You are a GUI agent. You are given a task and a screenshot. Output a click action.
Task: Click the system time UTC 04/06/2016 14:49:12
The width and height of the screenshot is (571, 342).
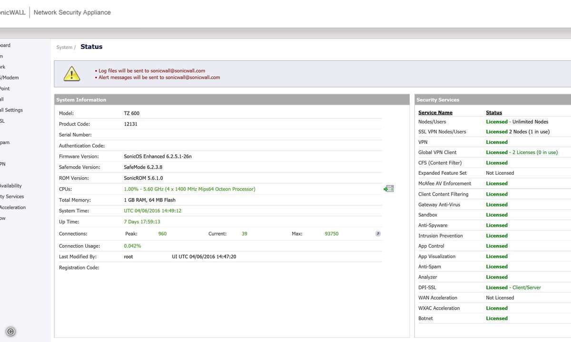tap(153, 211)
